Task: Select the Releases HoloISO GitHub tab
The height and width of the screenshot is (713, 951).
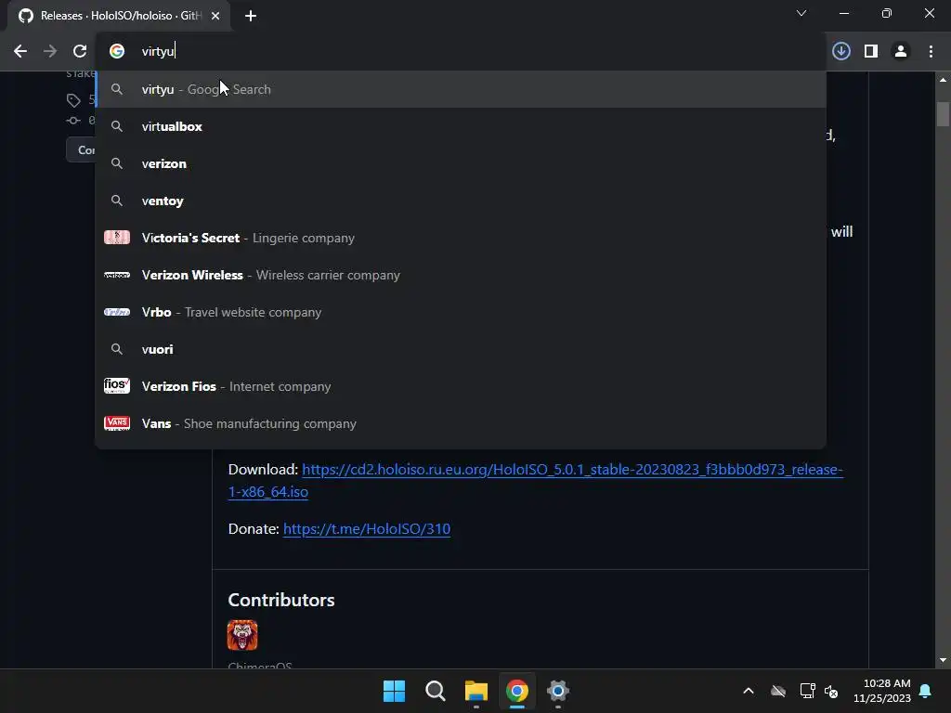Action: click(119, 16)
